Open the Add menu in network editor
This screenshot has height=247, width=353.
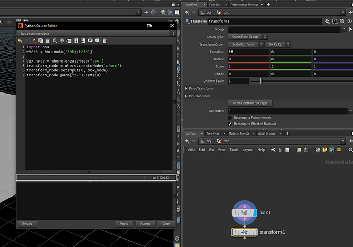coord(191,150)
